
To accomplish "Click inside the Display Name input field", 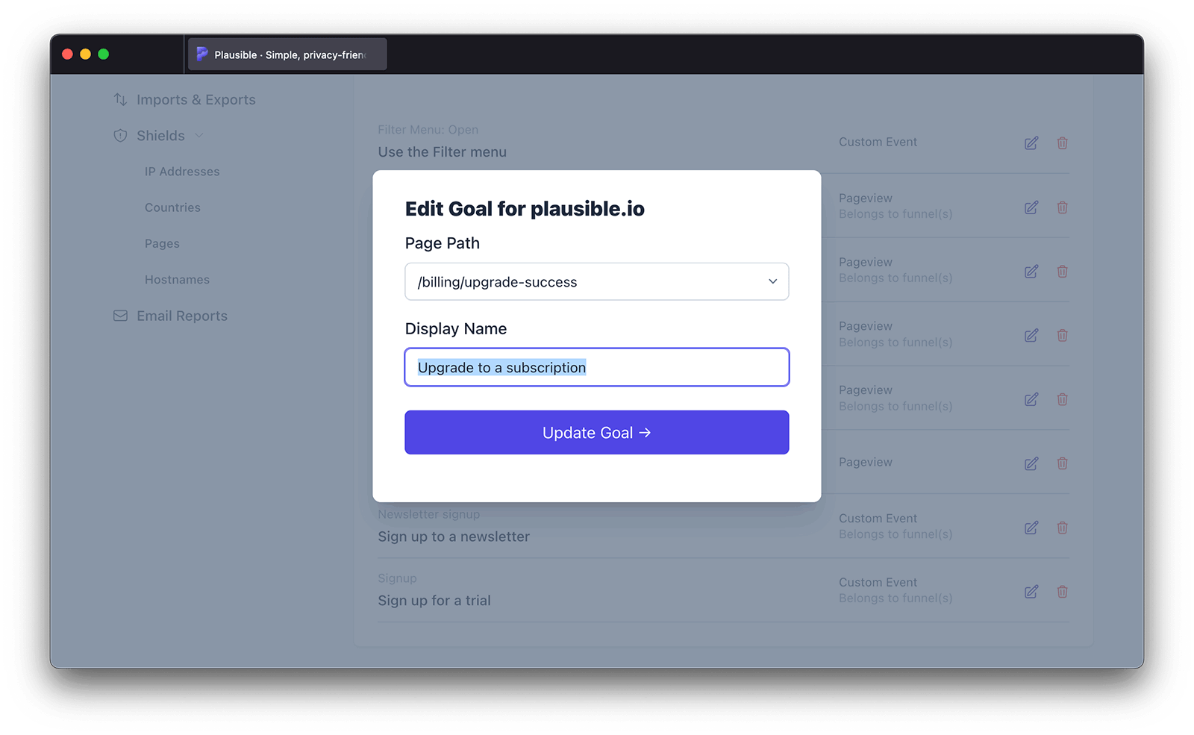I will coord(596,367).
